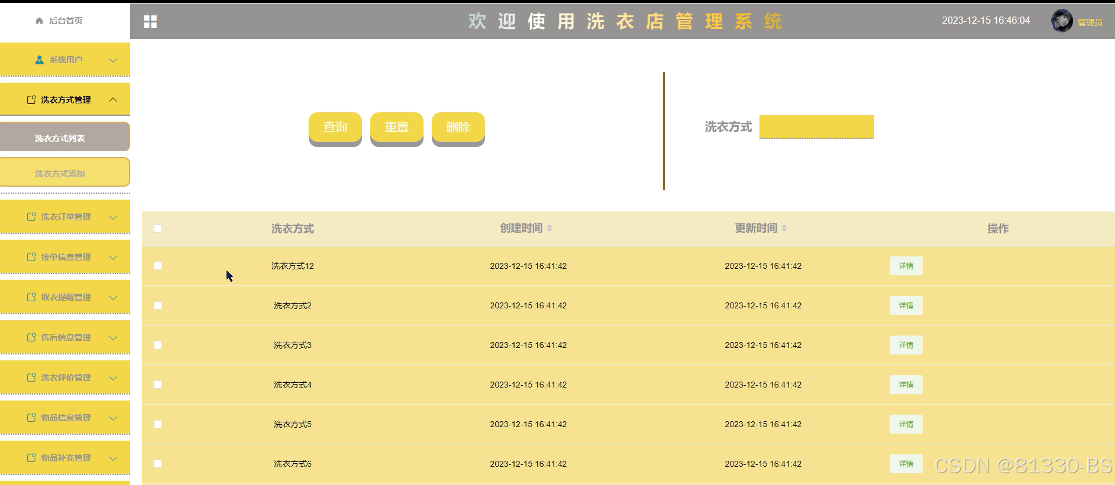Open 详情 for 洗衣方式2
The width and height of the screenshot is (1115, 485).
[x=906, y=305]
